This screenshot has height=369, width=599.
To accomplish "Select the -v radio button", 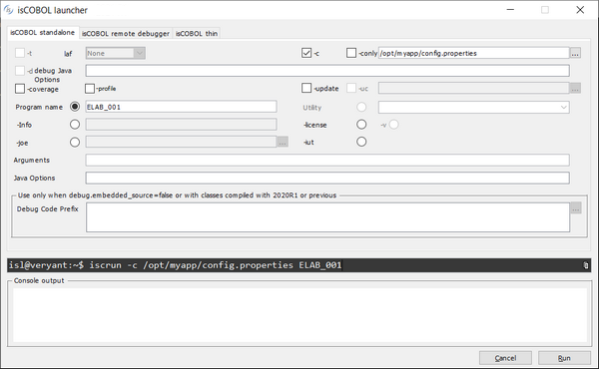I will (394, 125).
